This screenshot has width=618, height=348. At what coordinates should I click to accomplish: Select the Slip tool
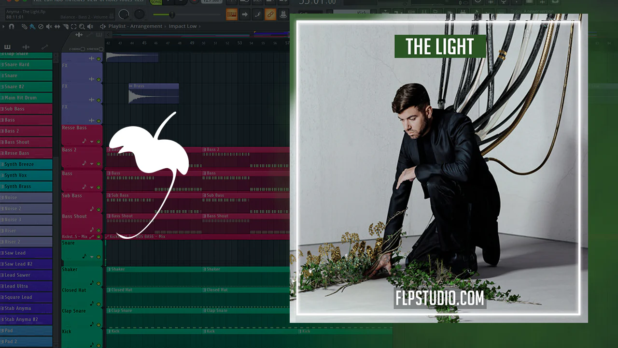pos(57,27)
